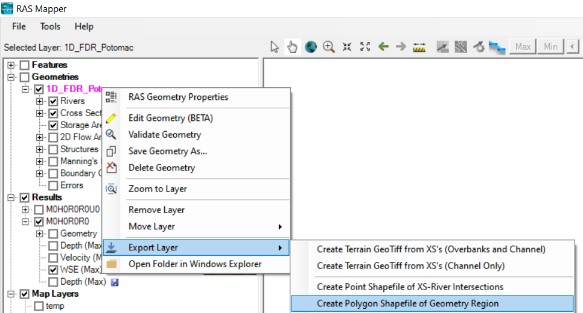
Task: Check the temp map layer checkbox
Action: pos(39,306)
